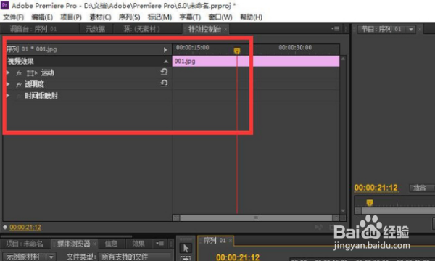The width and height of the screenshot is (435, 261).
Task: Click the 序列 01 * 001.jpg header
Action: [x=31, y=49]
